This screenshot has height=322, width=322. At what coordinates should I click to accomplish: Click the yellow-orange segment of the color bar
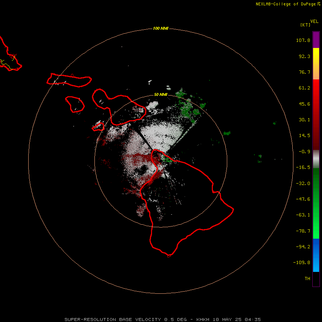pos(316,64)
